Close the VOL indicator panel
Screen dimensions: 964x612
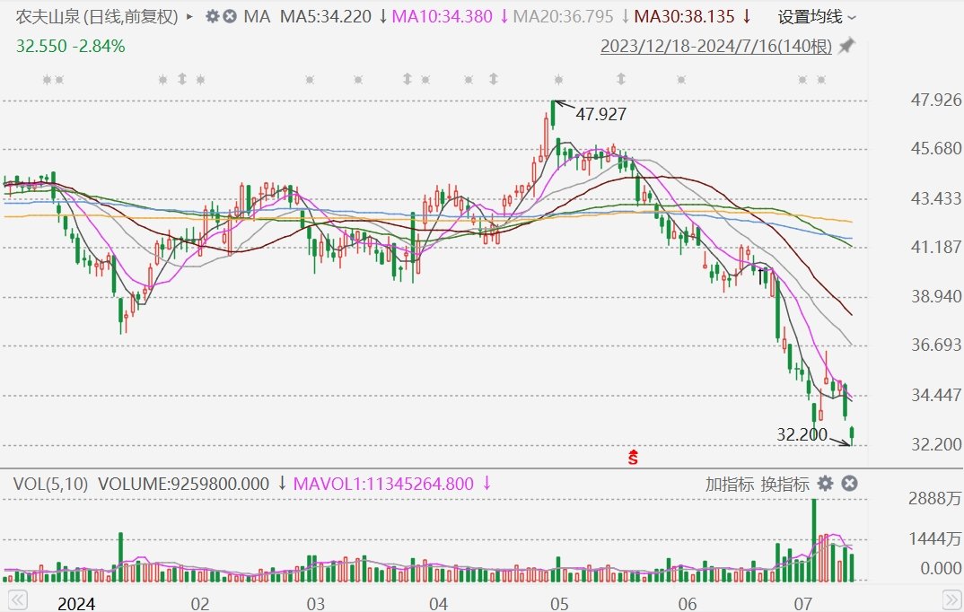pos(849,484)
